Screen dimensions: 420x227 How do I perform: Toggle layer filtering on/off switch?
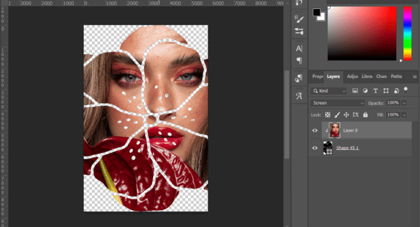pos(406,90)
